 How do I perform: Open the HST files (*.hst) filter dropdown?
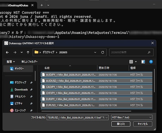coord(132,118)
